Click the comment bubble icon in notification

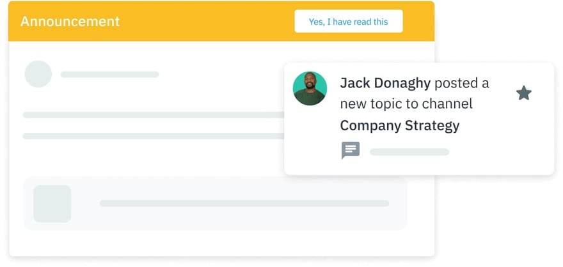[350, 151]
